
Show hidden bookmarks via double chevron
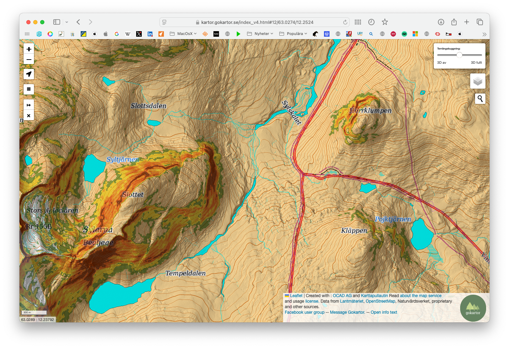(484, 34)
